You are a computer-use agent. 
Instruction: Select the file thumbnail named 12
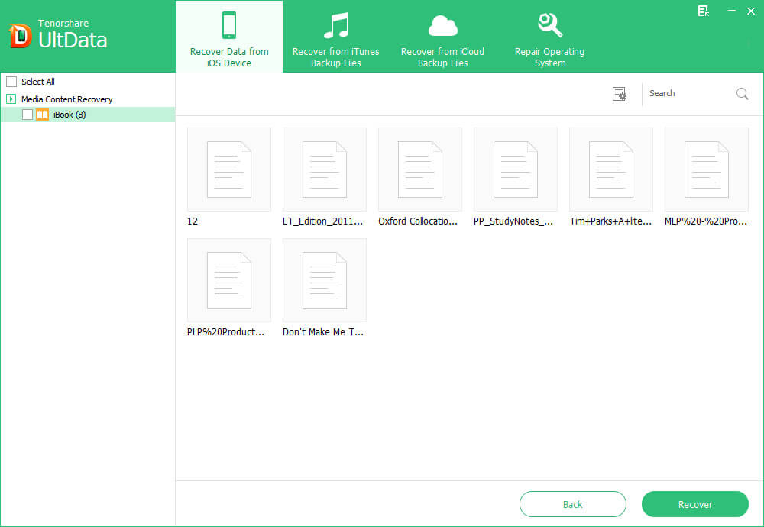[x=229, y=170]
